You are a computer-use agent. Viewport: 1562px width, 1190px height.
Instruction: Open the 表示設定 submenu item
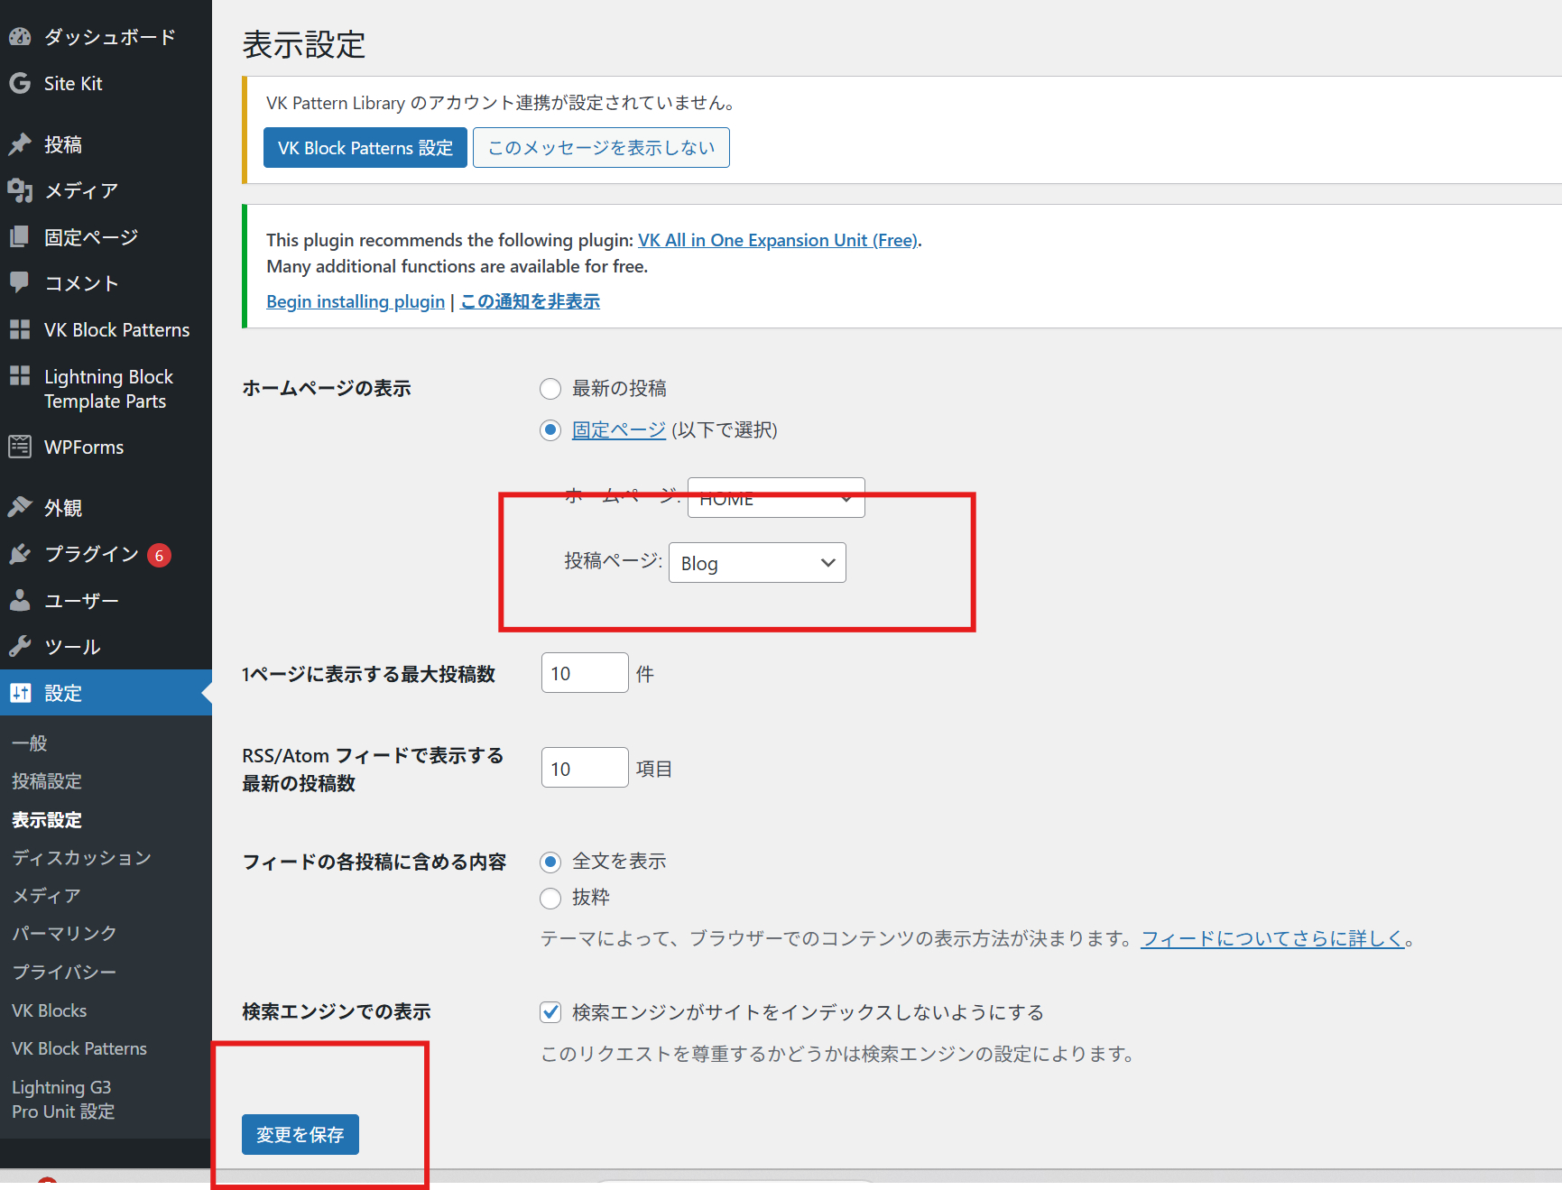tap(47, 820)
